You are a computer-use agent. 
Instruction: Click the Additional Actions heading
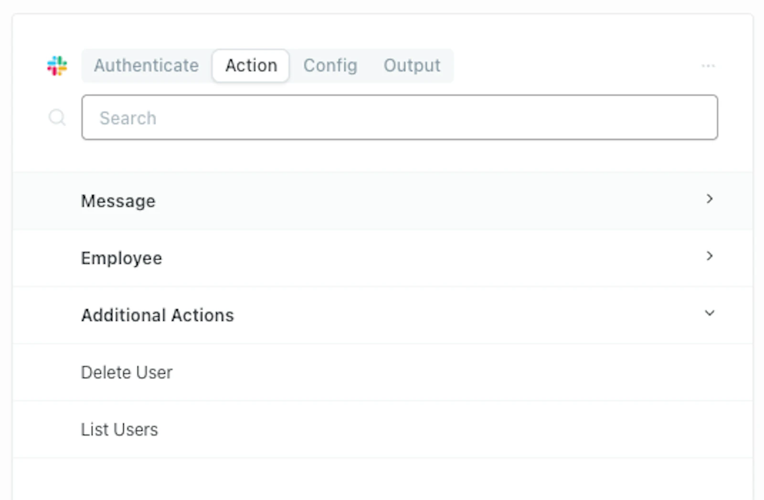[x=158, y=315]
